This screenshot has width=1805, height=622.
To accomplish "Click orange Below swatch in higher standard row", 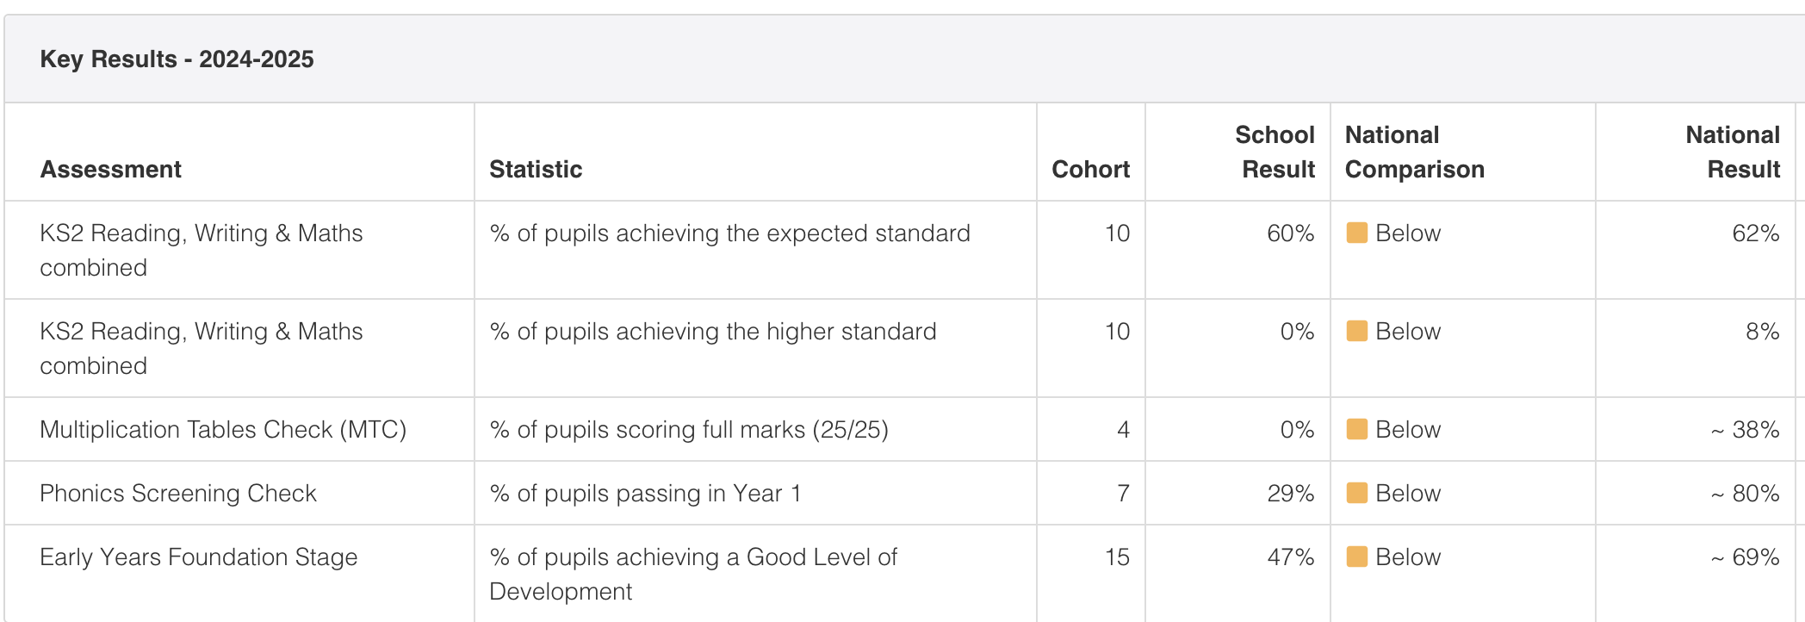I will click(1356, 332).
